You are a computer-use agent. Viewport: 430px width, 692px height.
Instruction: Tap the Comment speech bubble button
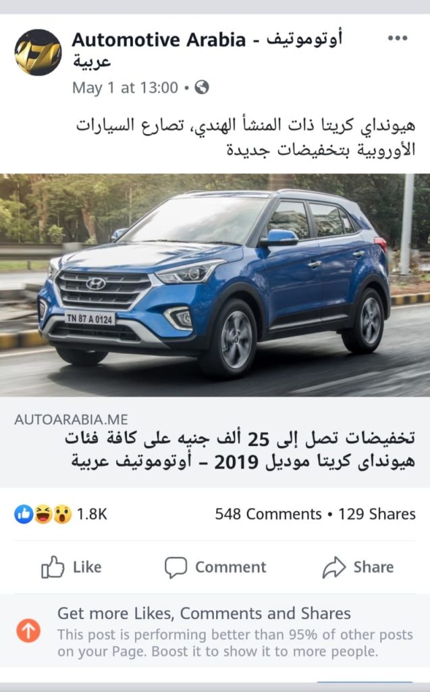(215, 567)
